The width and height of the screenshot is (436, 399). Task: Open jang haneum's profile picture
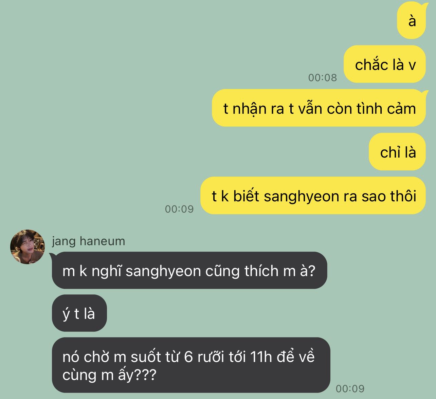tap(28, 247)
